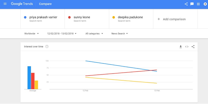The width and height of the screenshot is (208, 104).
Task: Open the 12/02/2018 - 13/02/2018 date range dropdown
Action: tap(62, 33)
